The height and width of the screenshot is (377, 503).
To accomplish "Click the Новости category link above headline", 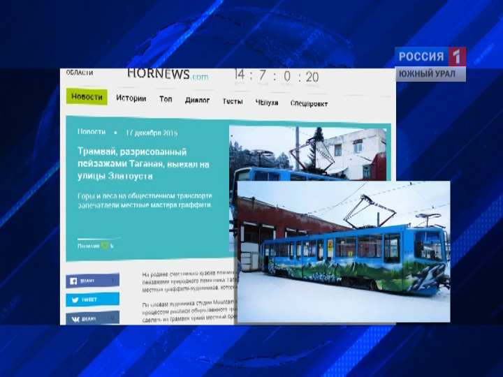I will [92, 131].
